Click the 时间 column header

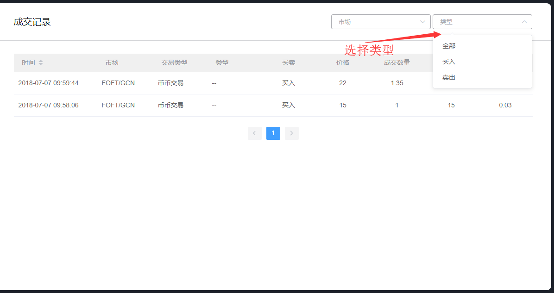[28, 62]
